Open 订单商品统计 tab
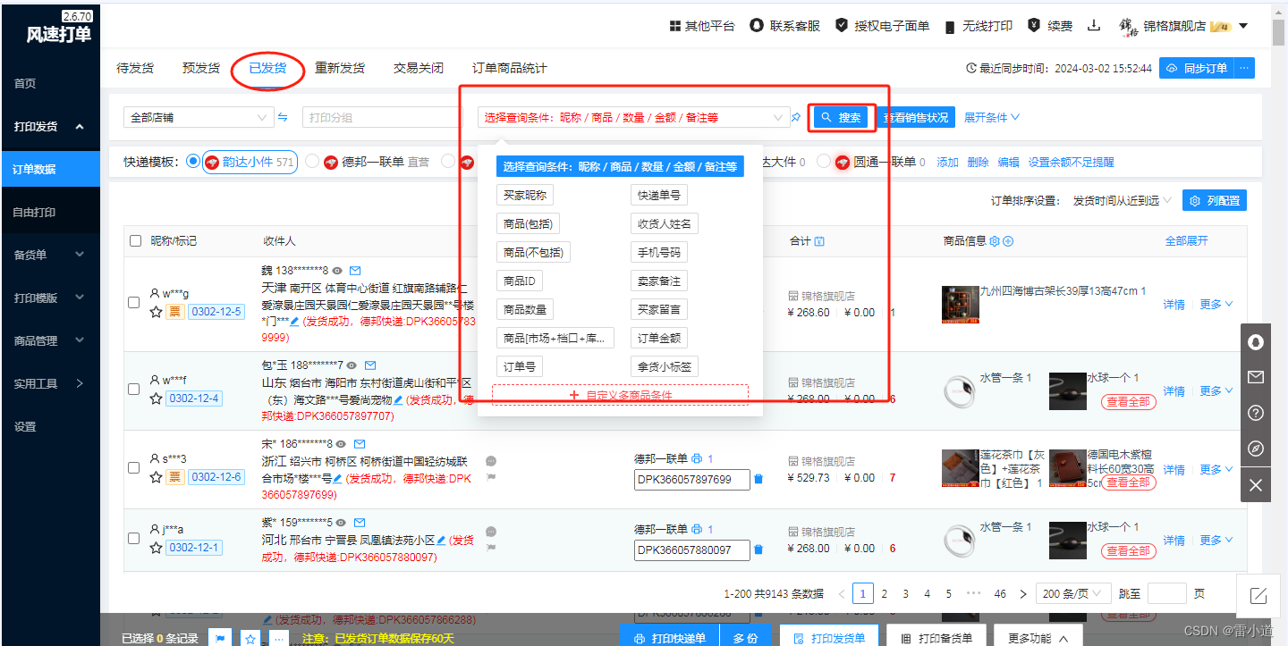This screenshot has width=1288, height=646. tap(509, 68)
